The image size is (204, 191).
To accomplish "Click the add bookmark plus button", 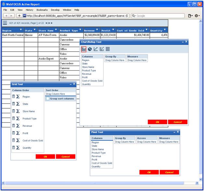I will click(19, 16).
